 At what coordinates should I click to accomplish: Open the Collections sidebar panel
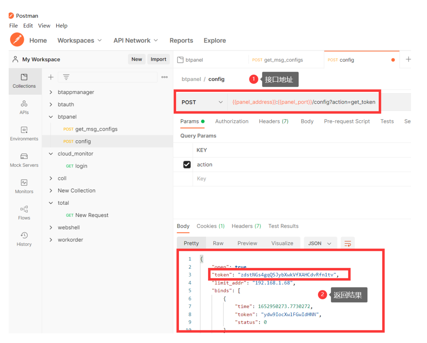[24, 81]
